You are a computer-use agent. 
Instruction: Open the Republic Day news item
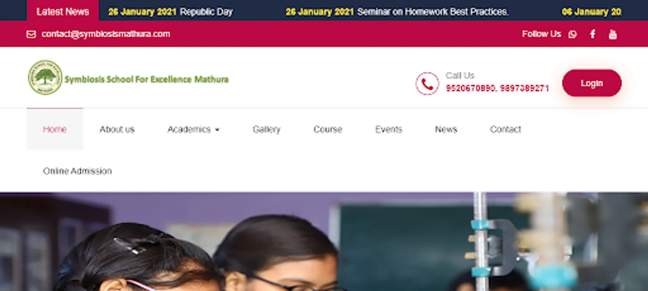[x=206, y=12]
